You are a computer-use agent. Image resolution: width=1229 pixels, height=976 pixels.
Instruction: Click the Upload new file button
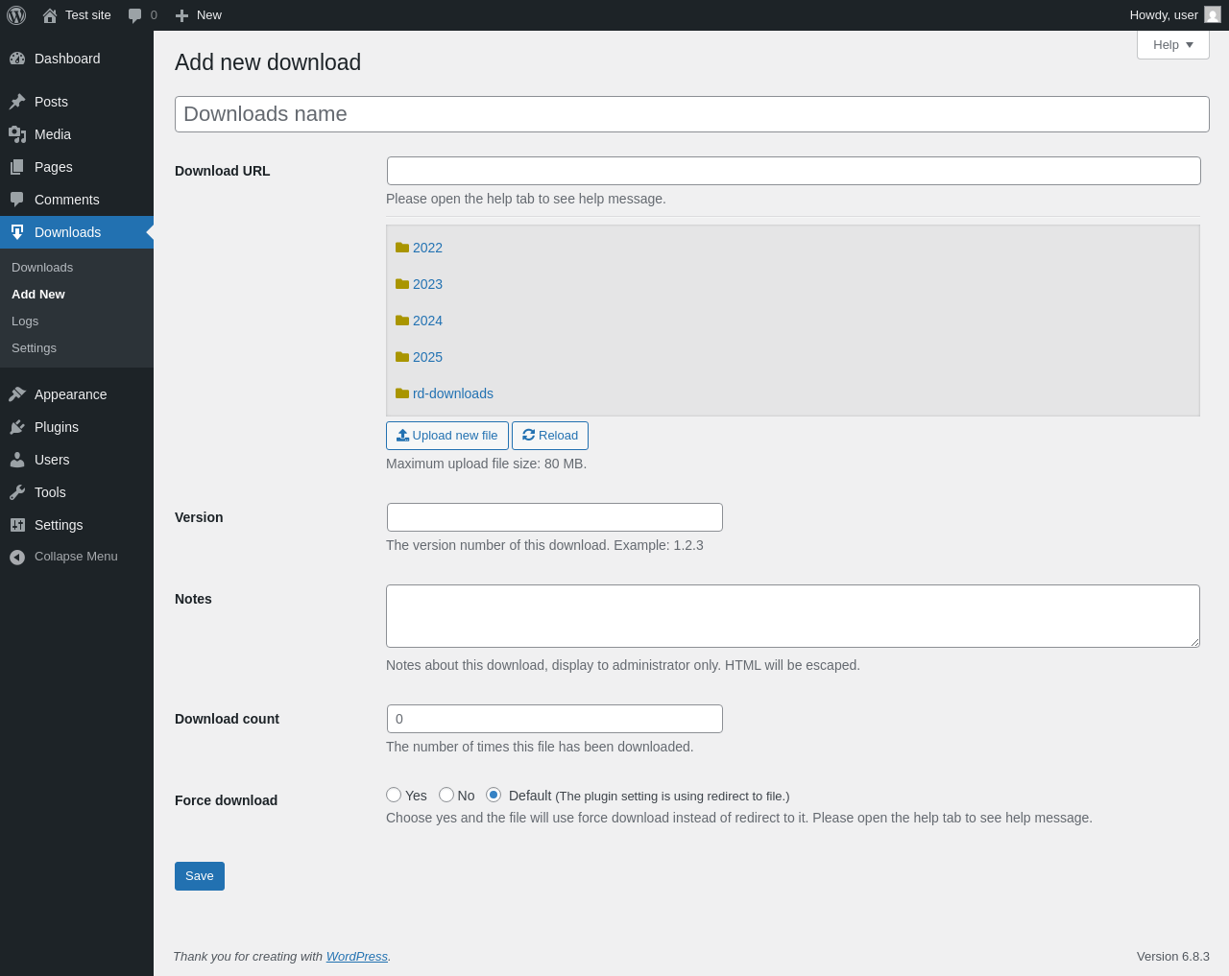pyautogui.click(x=447, y=436)
